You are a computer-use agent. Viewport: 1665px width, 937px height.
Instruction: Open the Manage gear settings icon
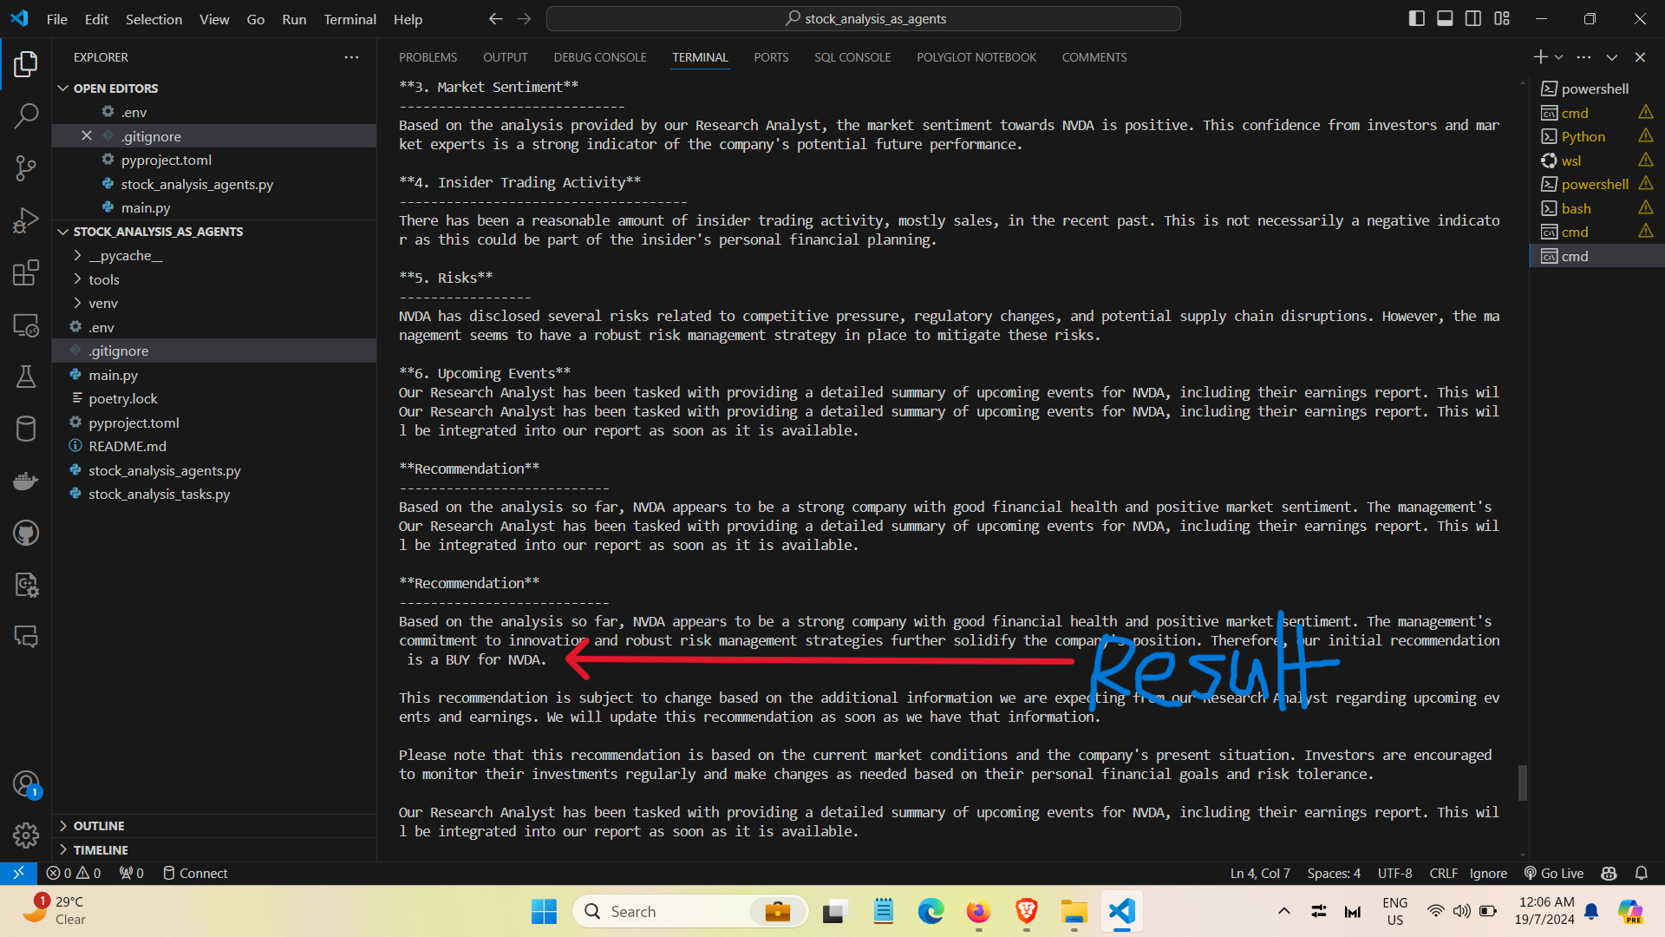[26, 835]
